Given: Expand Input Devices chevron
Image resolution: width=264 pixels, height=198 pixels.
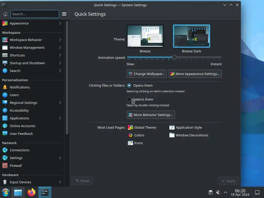Looking at the screenshot, I should click(60, 182).
